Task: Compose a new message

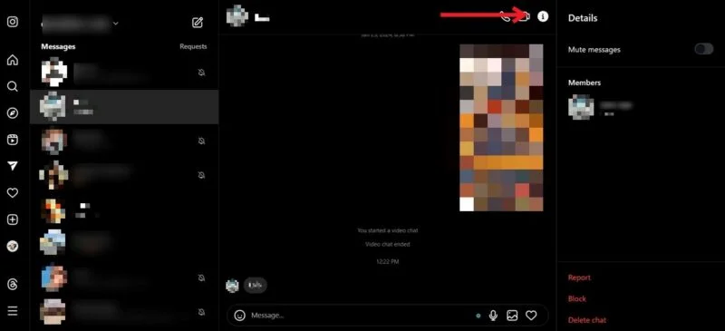Action: (198, 23)
